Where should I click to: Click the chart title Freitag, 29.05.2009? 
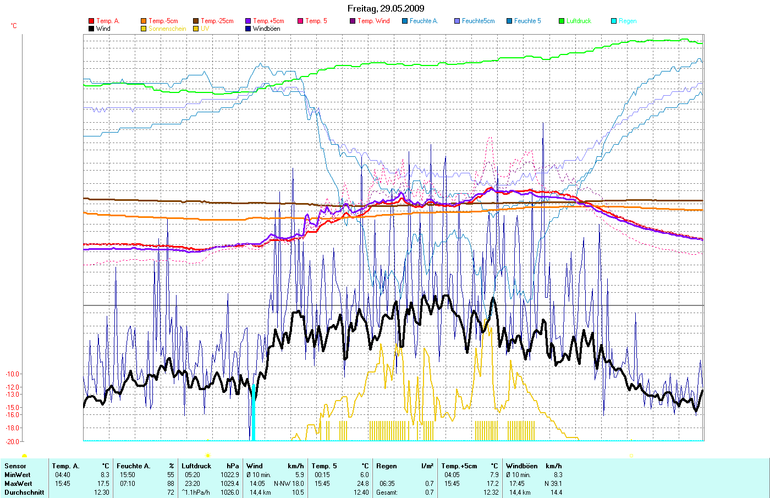pos(386,8)
